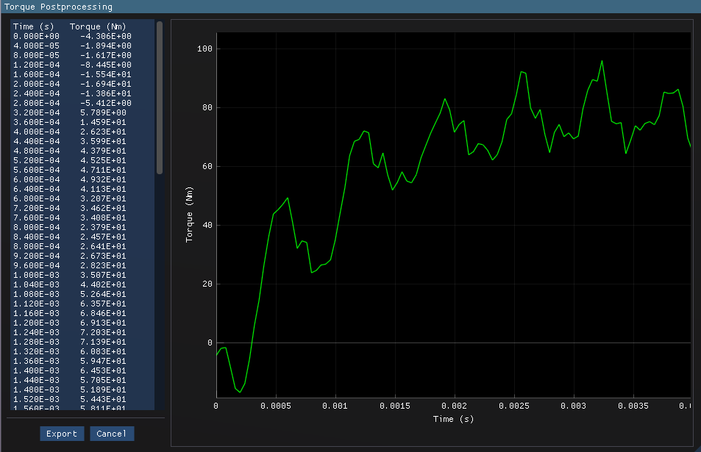Screen dimensions: 701x452
Task: Click the Export button
Action: 62,433
